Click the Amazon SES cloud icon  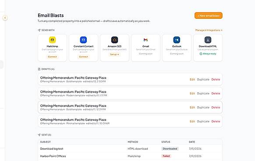[x=114, y=40]
